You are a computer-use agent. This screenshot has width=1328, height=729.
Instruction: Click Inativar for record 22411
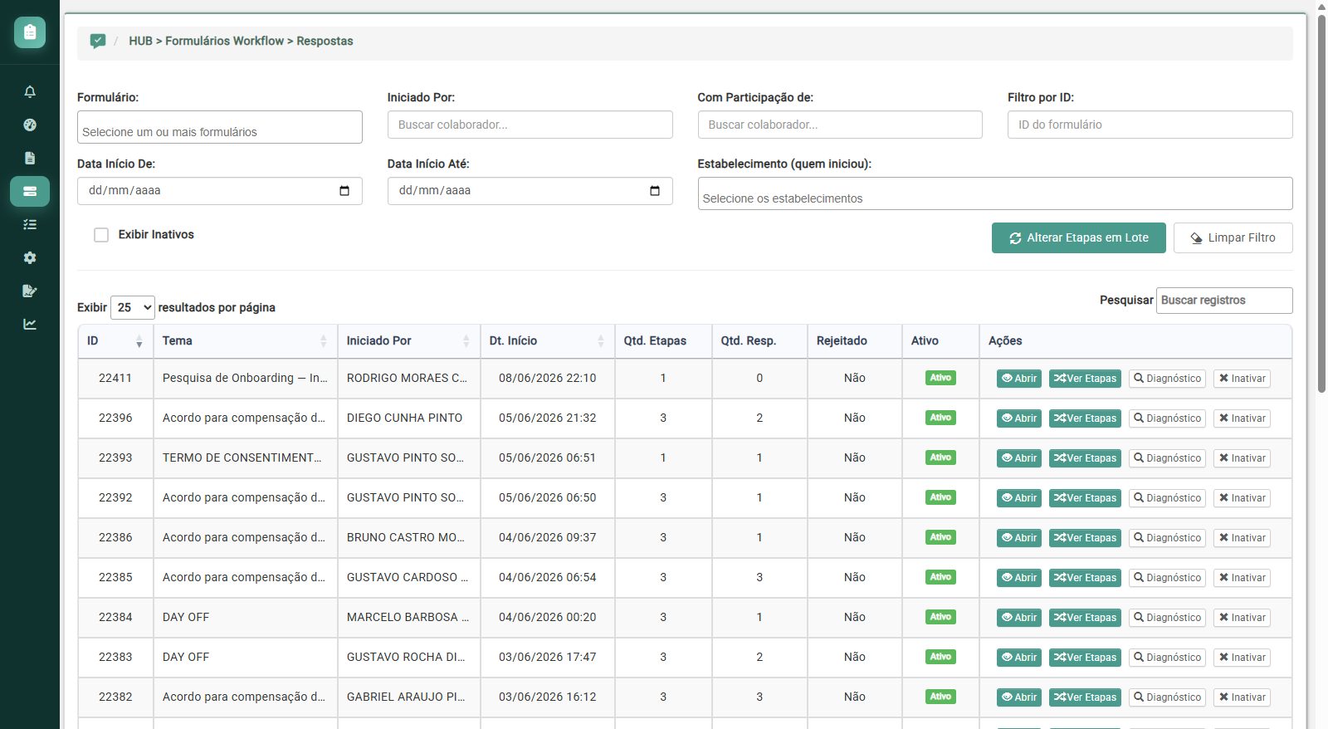click(1243, 379)
